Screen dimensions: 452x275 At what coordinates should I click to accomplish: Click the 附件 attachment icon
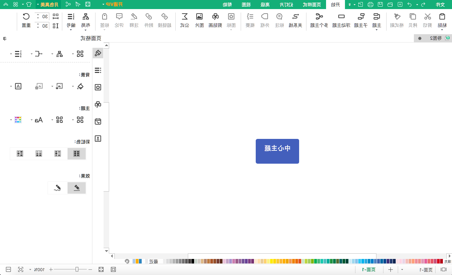[x=149, y=16]
